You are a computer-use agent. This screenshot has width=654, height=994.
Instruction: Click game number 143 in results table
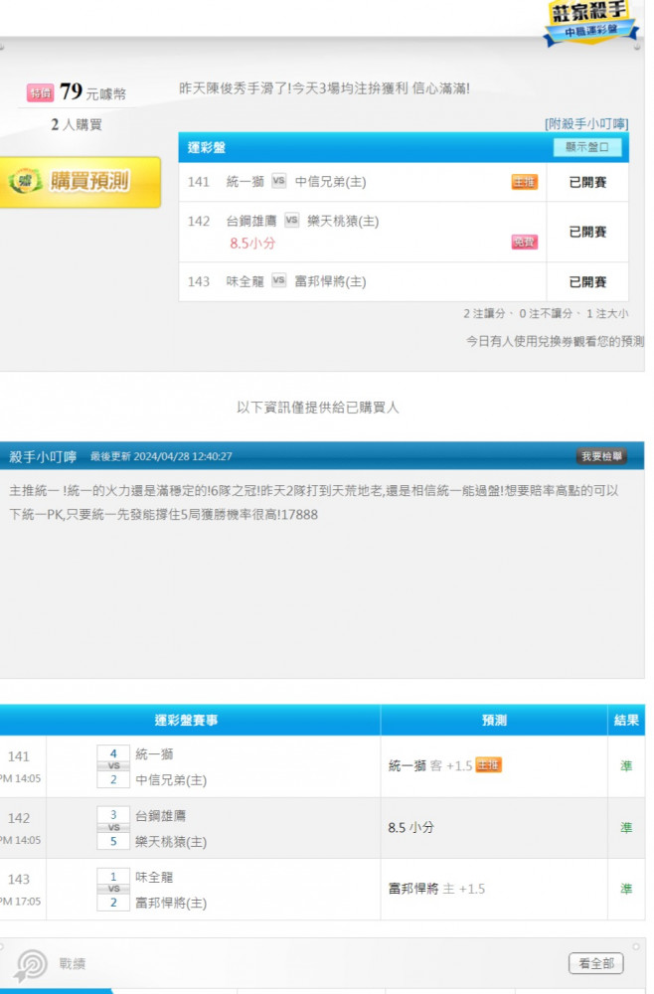(18, 880)
